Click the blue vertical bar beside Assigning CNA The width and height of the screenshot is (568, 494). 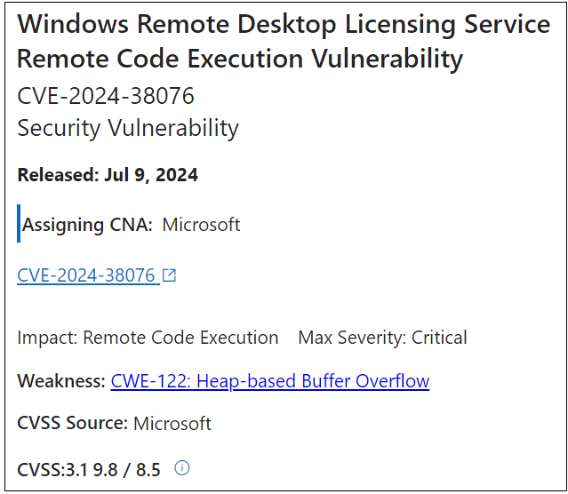click(x=19, y=223)
